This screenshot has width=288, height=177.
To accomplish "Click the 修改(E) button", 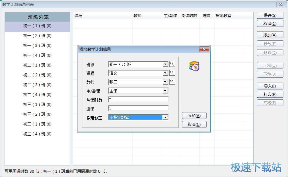I will click(x=270, y=44).
